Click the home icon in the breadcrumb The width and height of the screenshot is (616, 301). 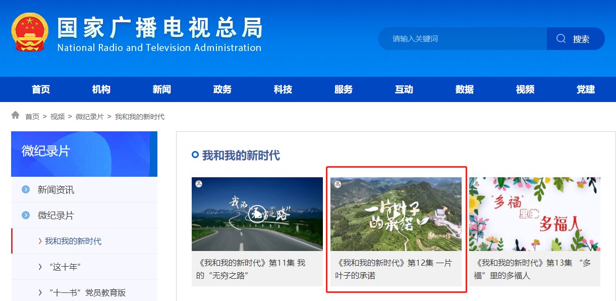(x=16, y=115)
